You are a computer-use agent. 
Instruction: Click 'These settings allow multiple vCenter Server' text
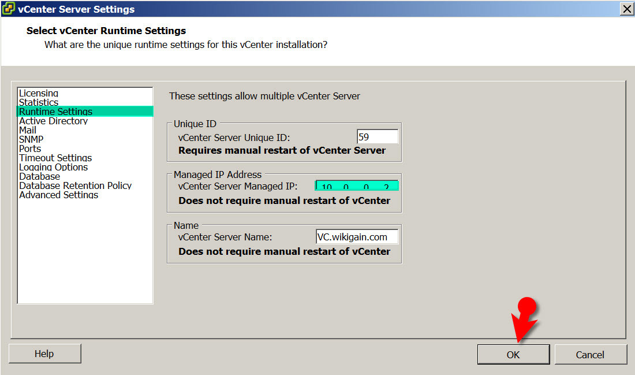tap(264, 96)
